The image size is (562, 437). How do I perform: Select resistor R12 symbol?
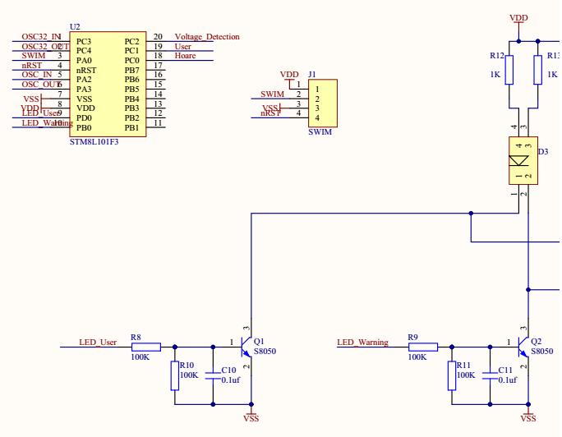coord(509,70)
